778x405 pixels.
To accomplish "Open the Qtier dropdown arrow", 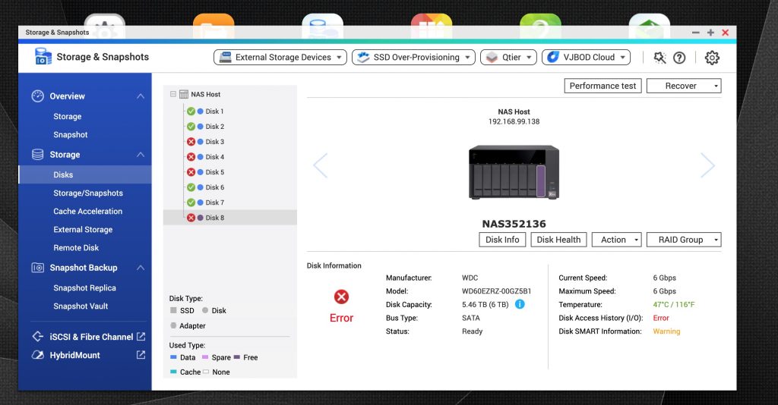I will pyautogui.click(x=529, y=58).
